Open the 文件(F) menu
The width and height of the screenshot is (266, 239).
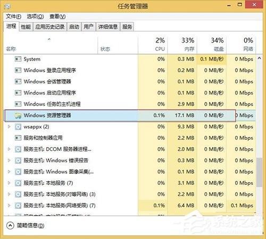tap(14, 16)
